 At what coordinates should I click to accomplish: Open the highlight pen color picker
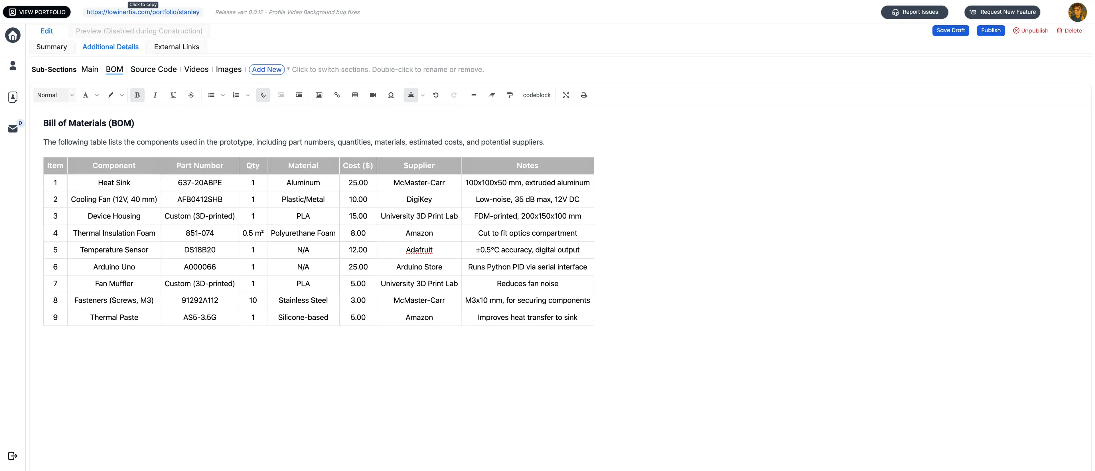pos(122,95)
